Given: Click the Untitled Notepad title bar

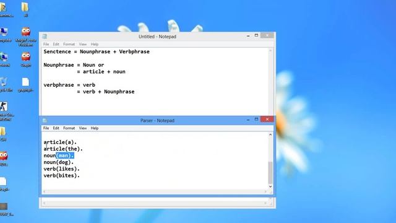Looking at the screenshot, I should (157, 37).
